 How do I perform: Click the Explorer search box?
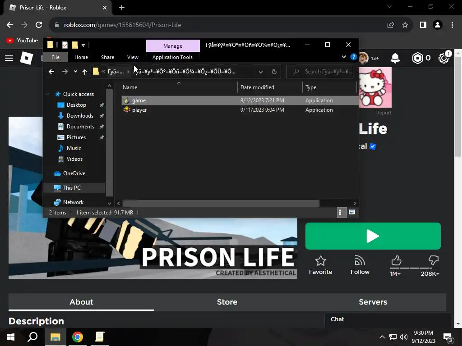tap(320, 72)
